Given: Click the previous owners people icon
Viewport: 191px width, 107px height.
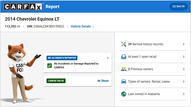Looking at the screenshot, I should click(x=124, y=69).
